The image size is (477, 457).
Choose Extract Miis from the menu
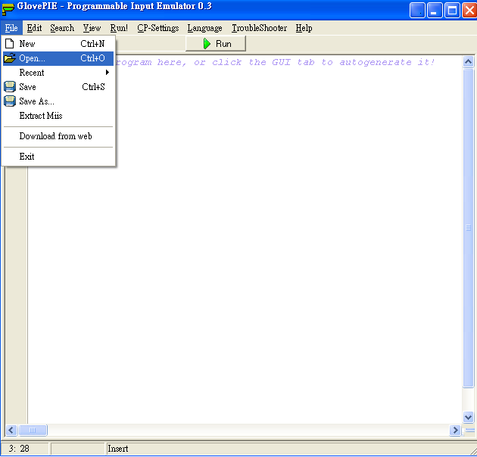click(58, 116)
